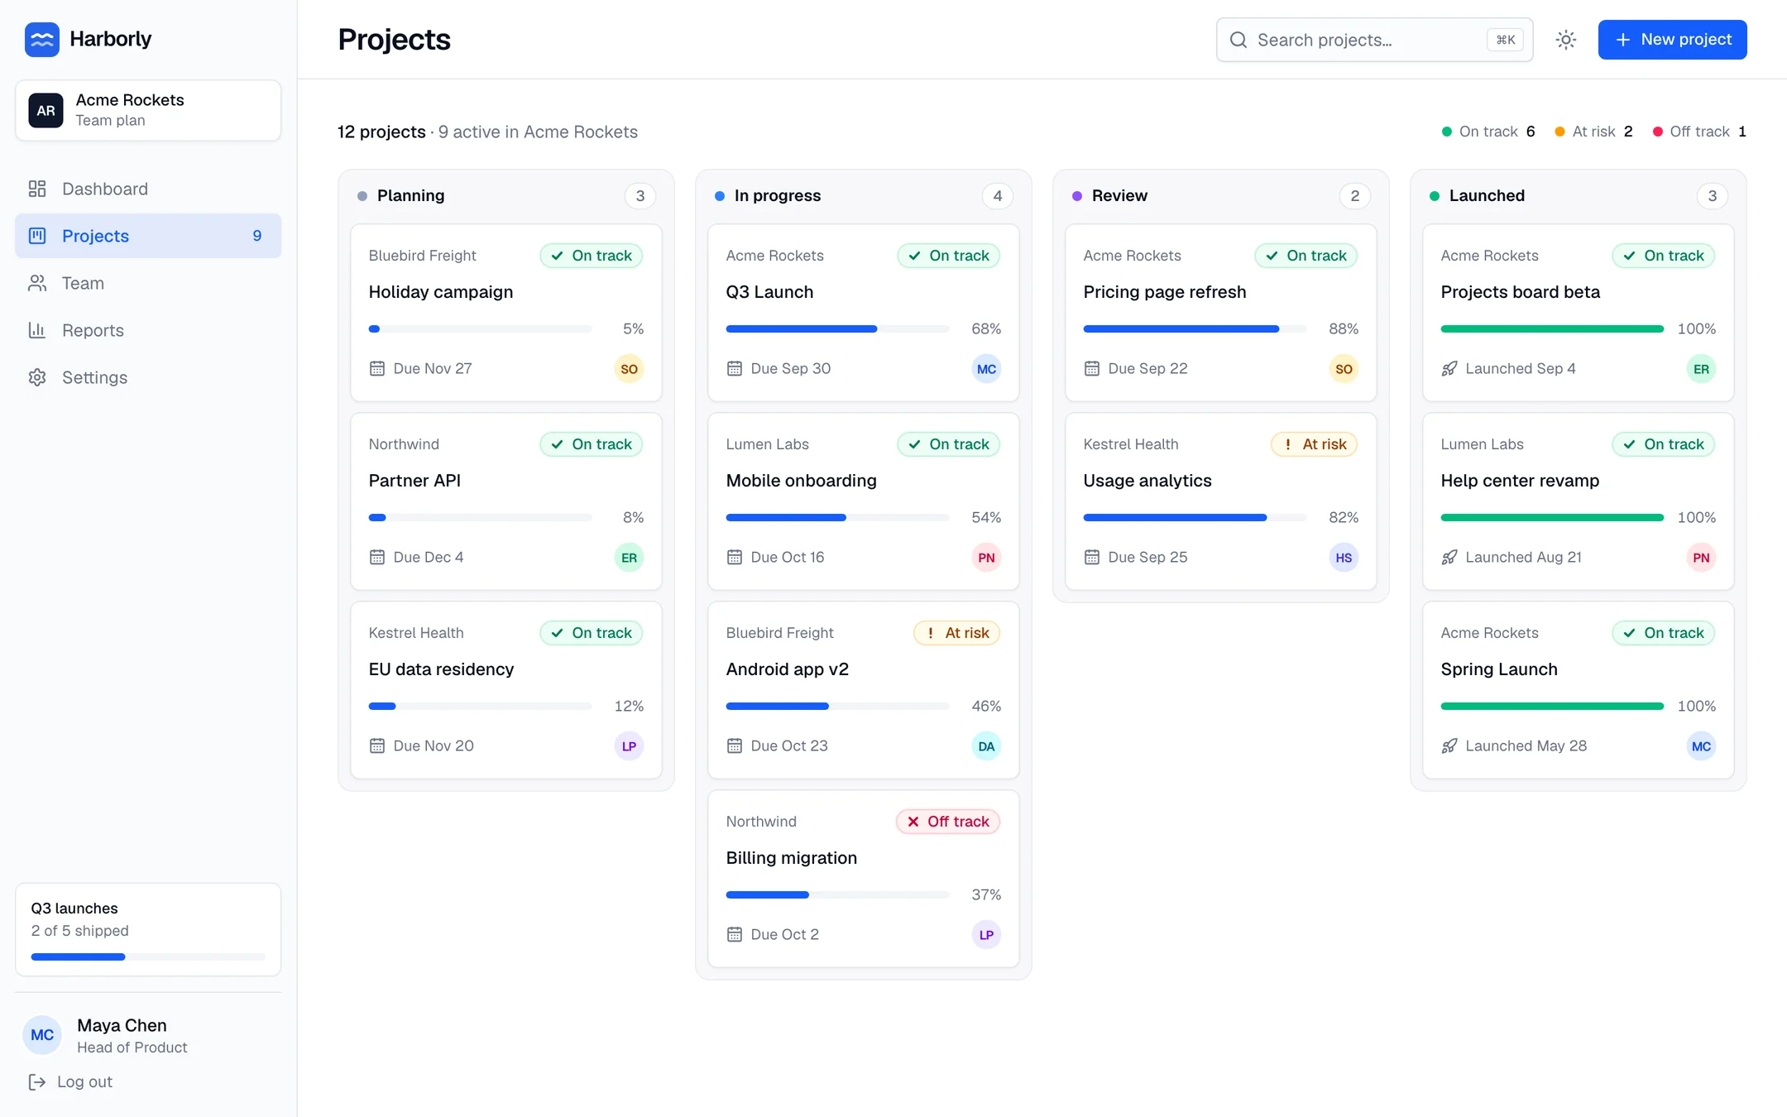
Task: Click the DA avatar on Android app v2
Action: [986, 746]
